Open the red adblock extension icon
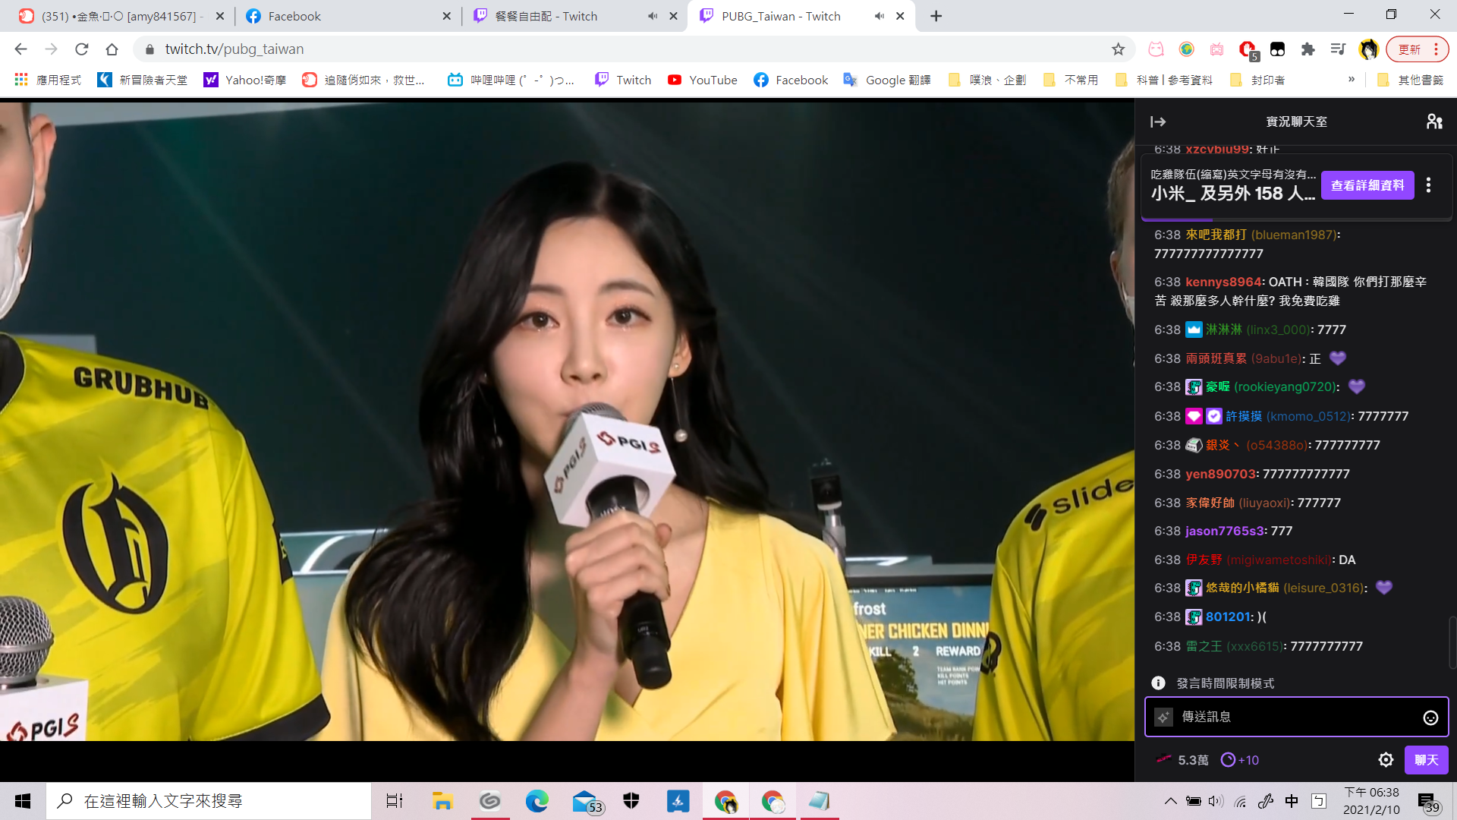The width and height of the screenshot is (1457, 820). pos(1247,49)
